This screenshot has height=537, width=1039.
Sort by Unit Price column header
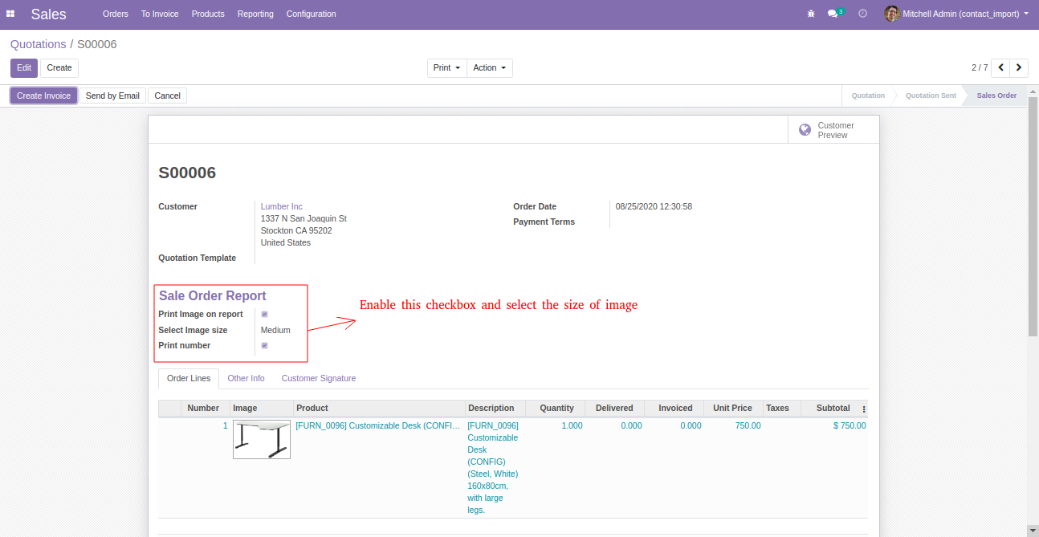[733, 409]
